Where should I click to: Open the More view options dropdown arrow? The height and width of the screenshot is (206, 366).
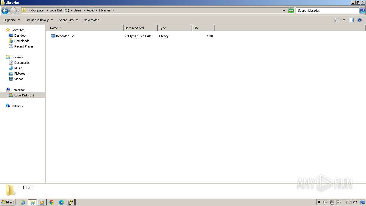(344, 20)
